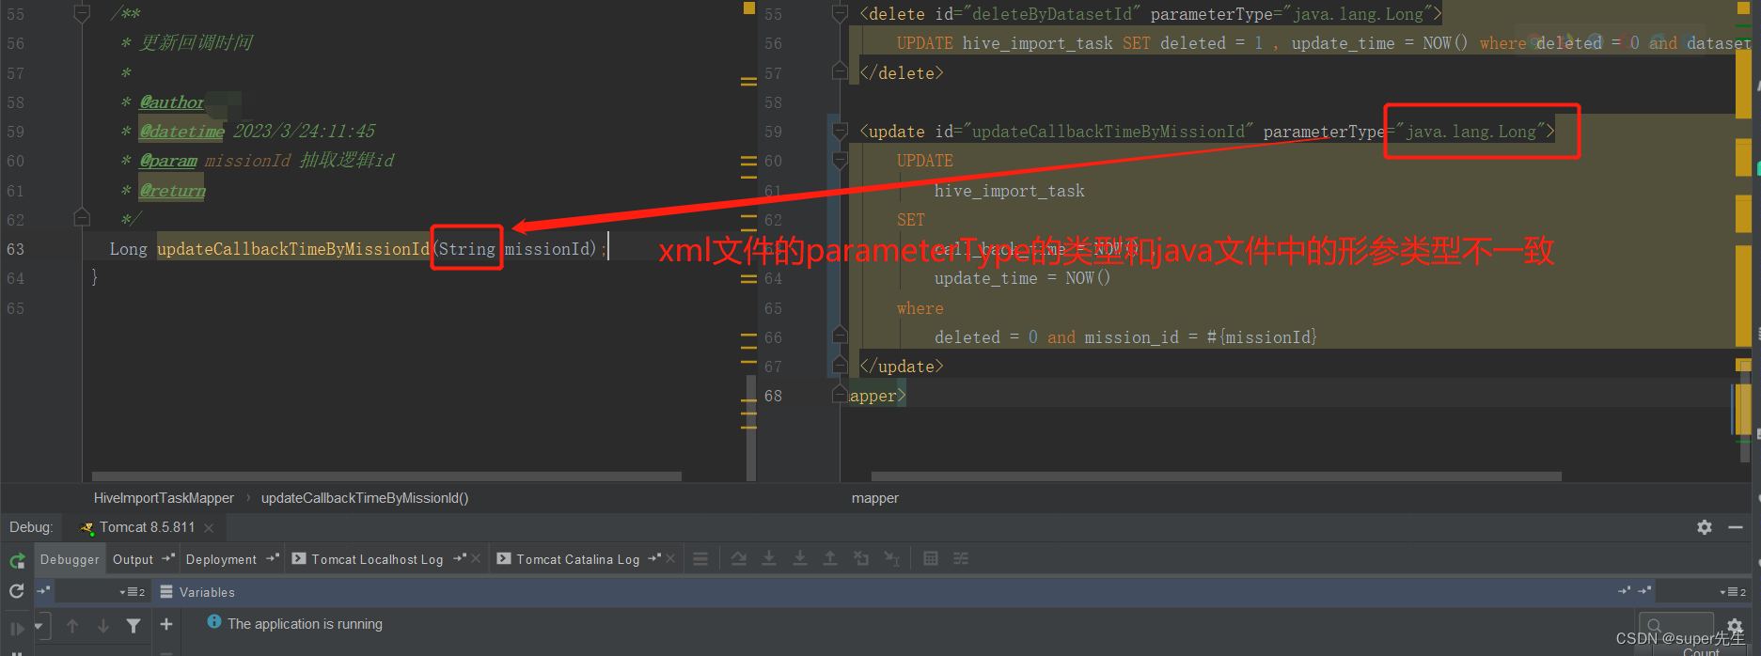Click the @datetime Javadoc tag
The width and height of the screenshot is (1761, 656).
pyautogui.click(x=182, y=132)
